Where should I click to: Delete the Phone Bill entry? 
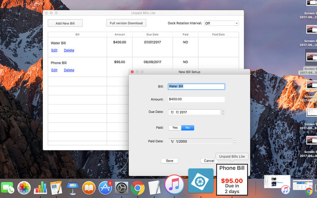click(x=69, y=70)
